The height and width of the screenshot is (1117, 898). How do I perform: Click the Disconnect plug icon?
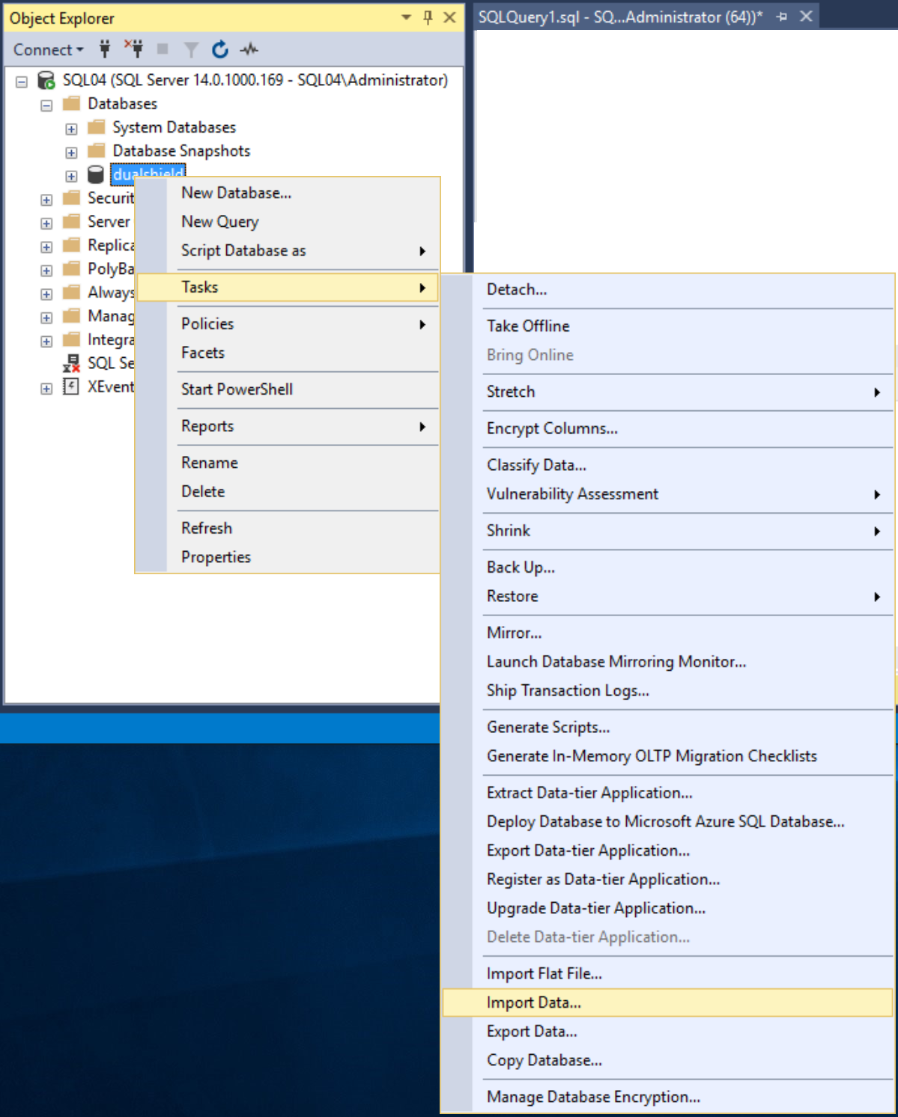tap(134, 49)
